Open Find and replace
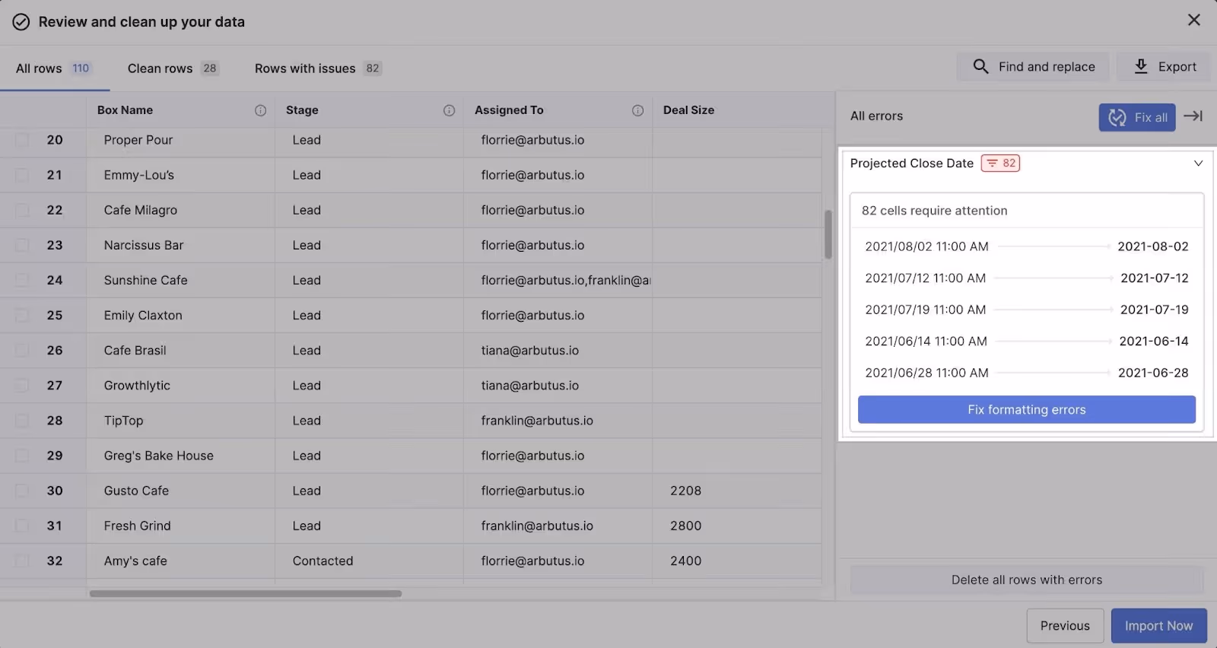The height and width of the screenshot is (648, 1217). tap(1033, 67)
